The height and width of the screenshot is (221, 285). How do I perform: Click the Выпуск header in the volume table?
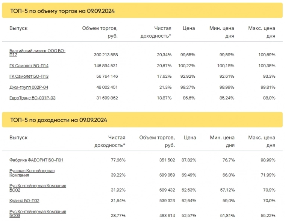[x=18, y=28]
